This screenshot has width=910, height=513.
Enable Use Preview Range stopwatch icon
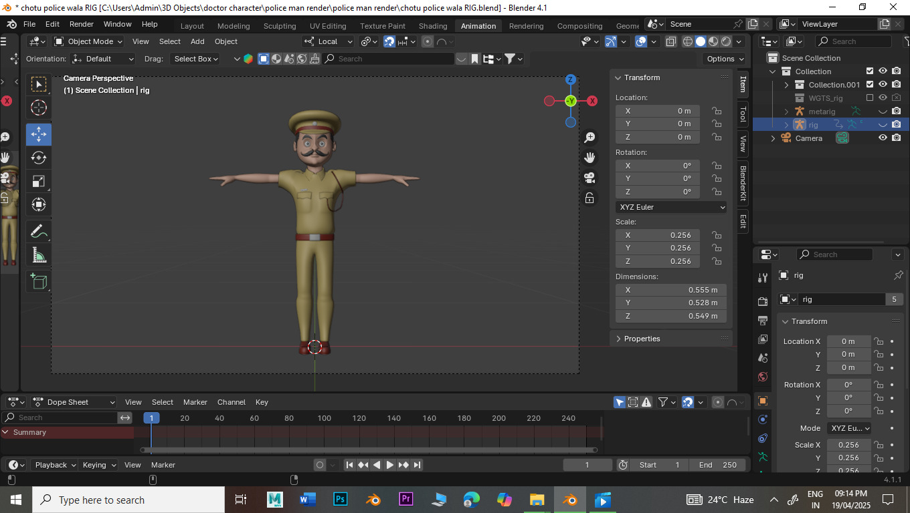coord(622,465)
